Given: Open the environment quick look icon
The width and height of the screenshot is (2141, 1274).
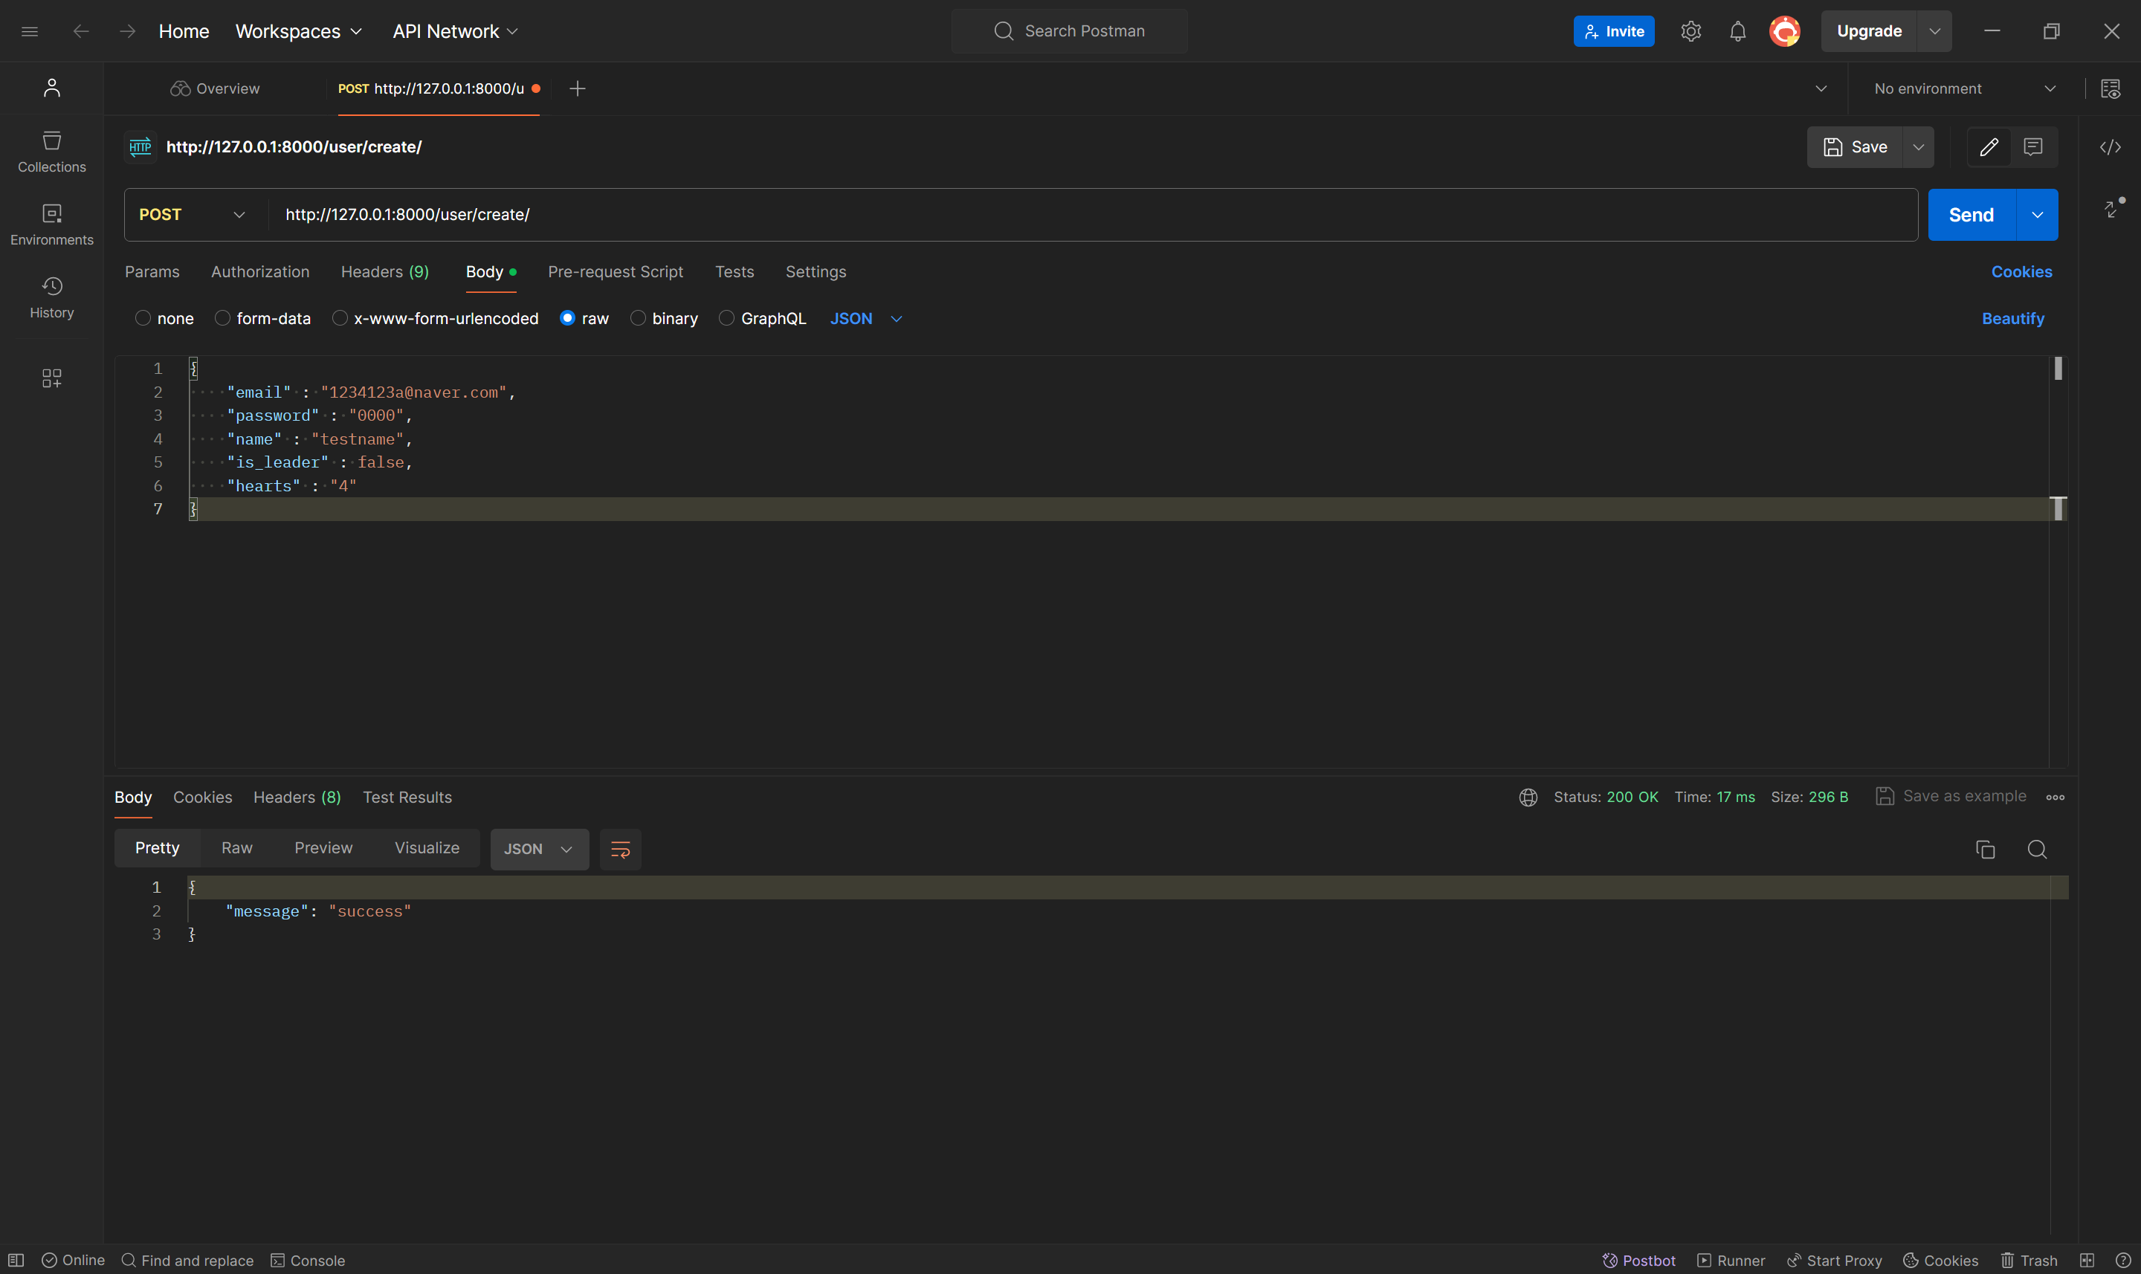Looking at the screenshot, I should coord(2110,88).
